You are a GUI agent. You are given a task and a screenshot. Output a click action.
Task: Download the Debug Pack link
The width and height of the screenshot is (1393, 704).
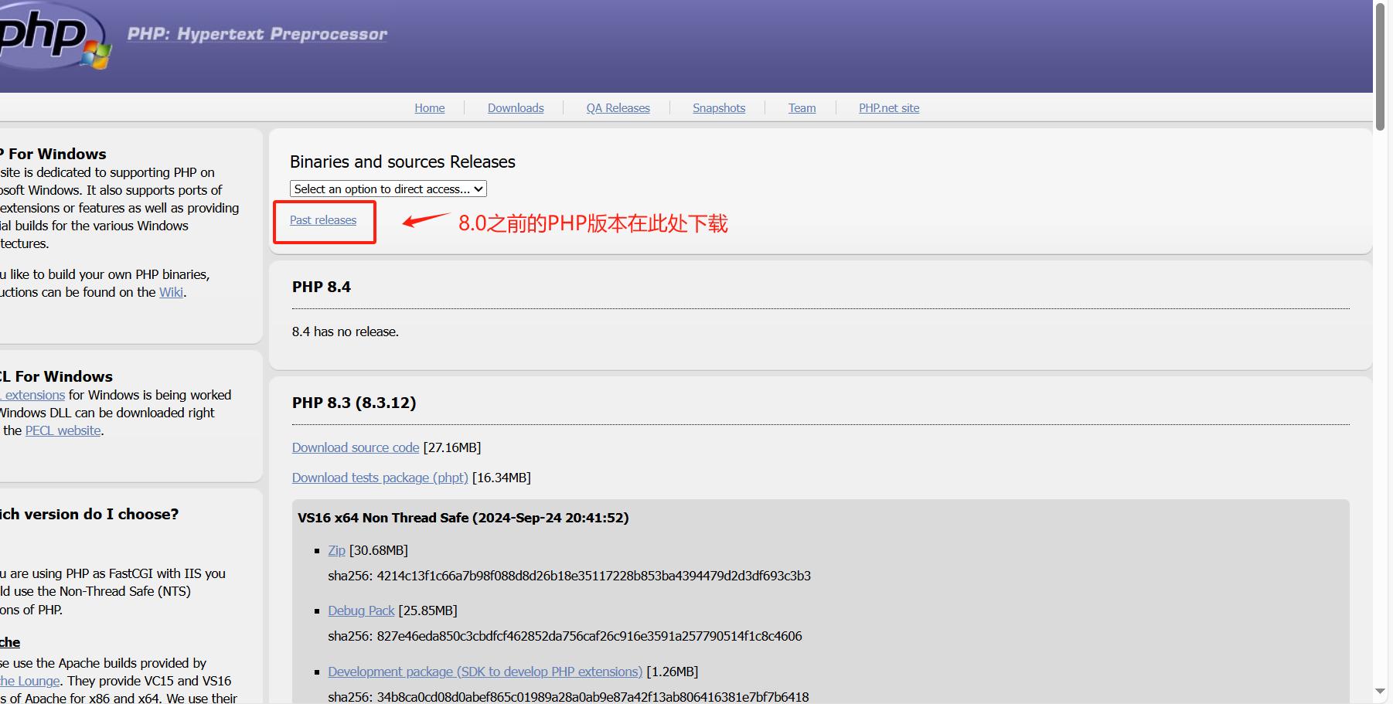pyautogui.click(x=361, y=610)
